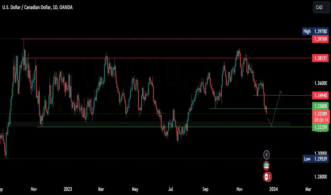Screen dimensions: 331x195
Task: Click the 08:06:14 countdown timer
Action: [320, 120]
